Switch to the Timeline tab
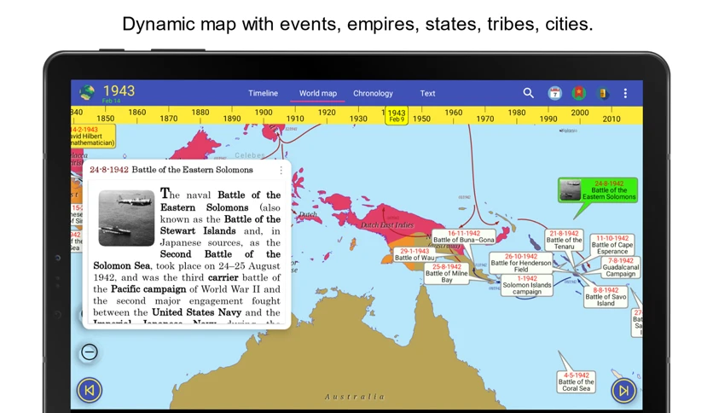This screenshot has height=413, width=713. 263,93
